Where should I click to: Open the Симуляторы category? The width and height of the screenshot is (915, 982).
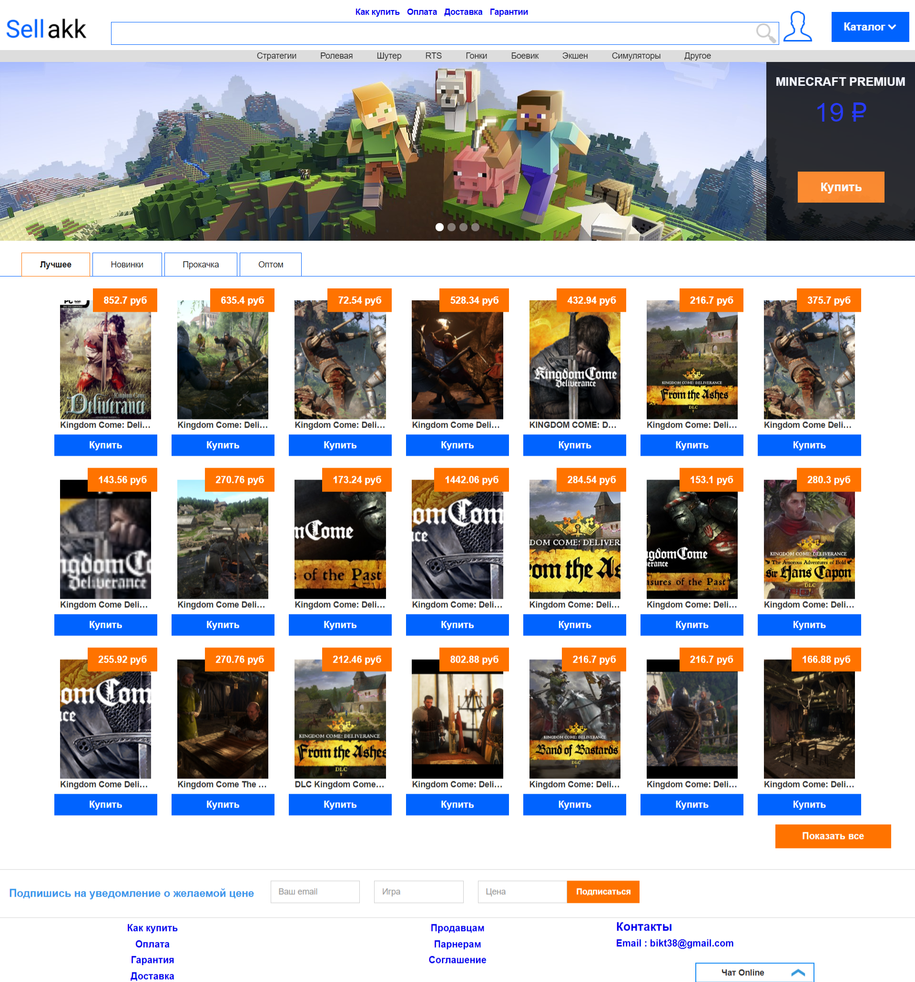pos(636,56)
